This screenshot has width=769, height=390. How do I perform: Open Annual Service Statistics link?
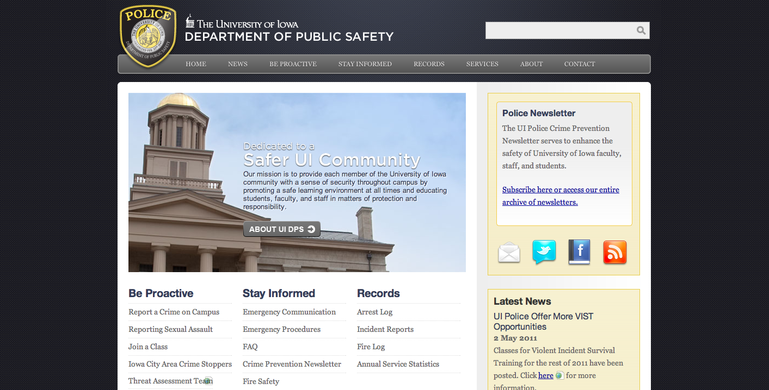(398, 364)
